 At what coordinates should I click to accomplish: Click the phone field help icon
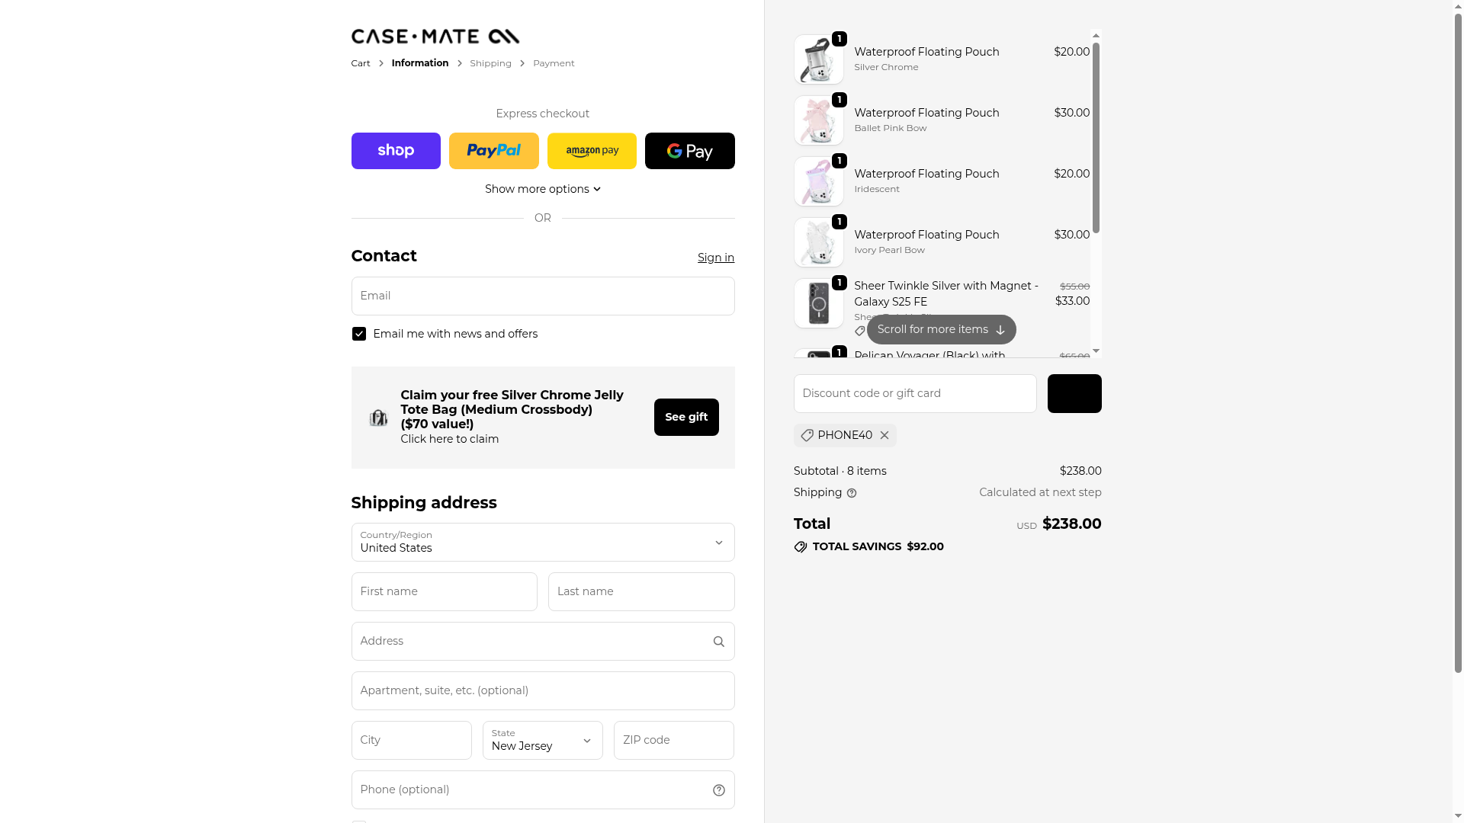coord(718,790)
